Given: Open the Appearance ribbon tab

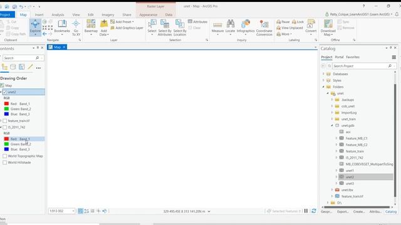Looking at the screenshot, I should 148,15.
